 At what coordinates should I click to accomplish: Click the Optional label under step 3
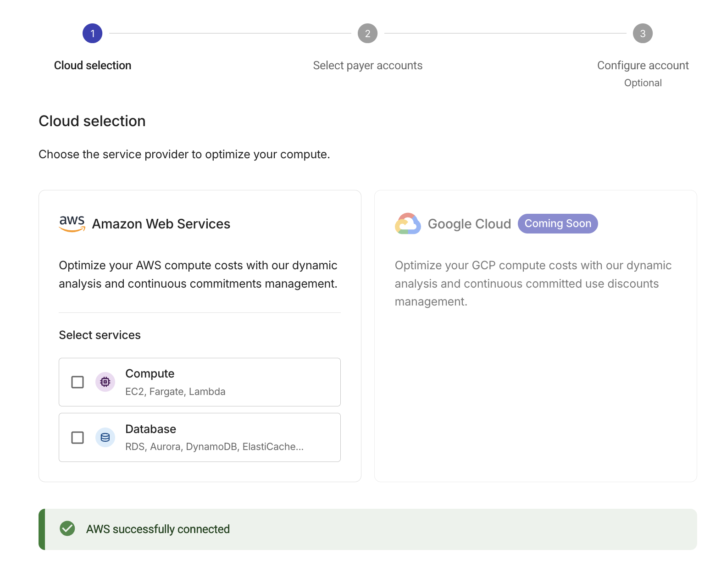[643, 83]
